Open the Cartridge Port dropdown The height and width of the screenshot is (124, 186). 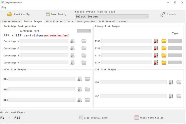click(x=84, y=31)
